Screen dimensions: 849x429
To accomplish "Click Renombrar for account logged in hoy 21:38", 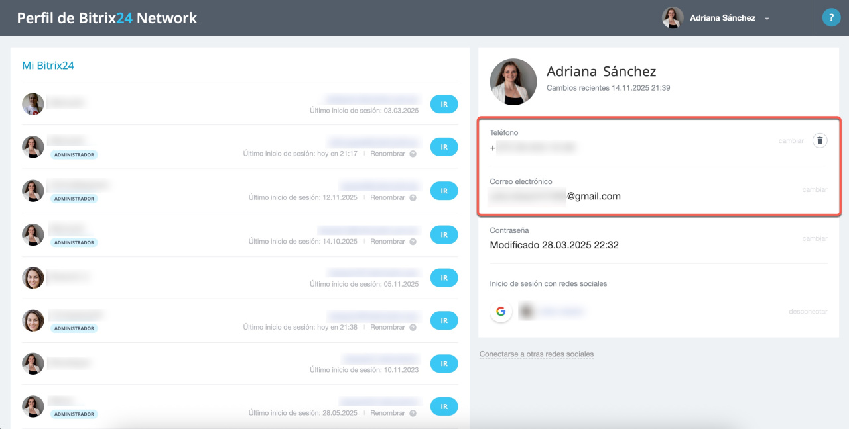I will [x=387, y=327].
